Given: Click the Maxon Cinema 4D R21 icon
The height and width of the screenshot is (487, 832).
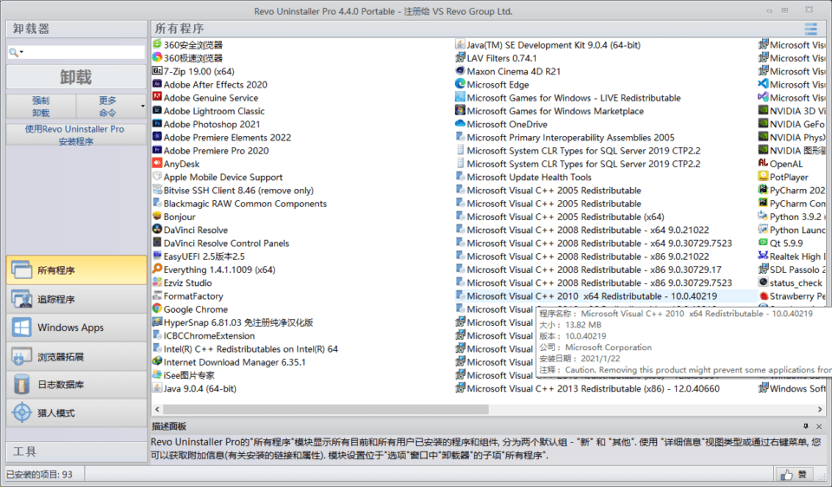Looking at the screenshot, I should tap(460, 71).
